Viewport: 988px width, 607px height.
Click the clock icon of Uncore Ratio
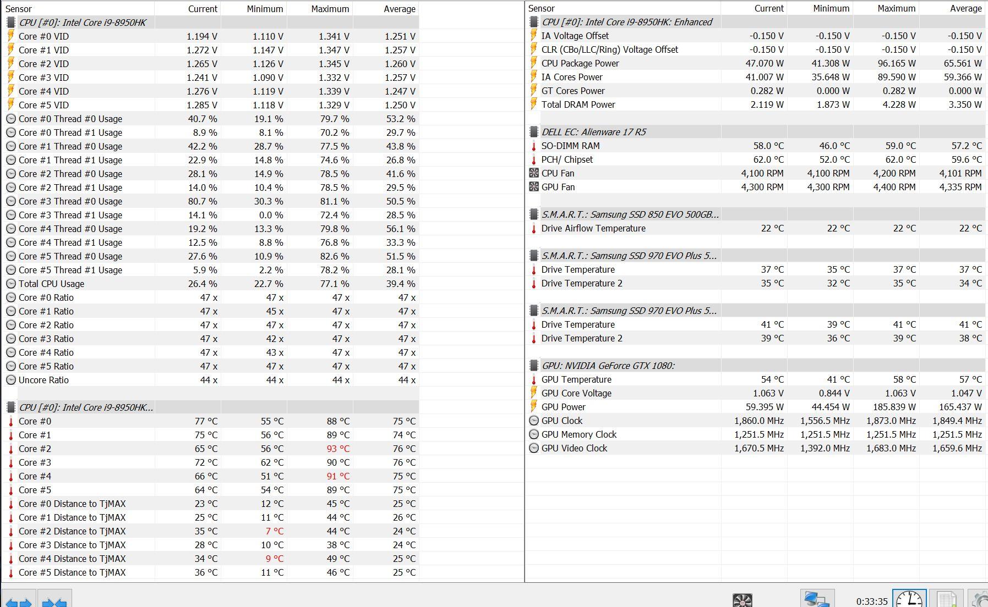pyautogui.click(x=10, y=380)
